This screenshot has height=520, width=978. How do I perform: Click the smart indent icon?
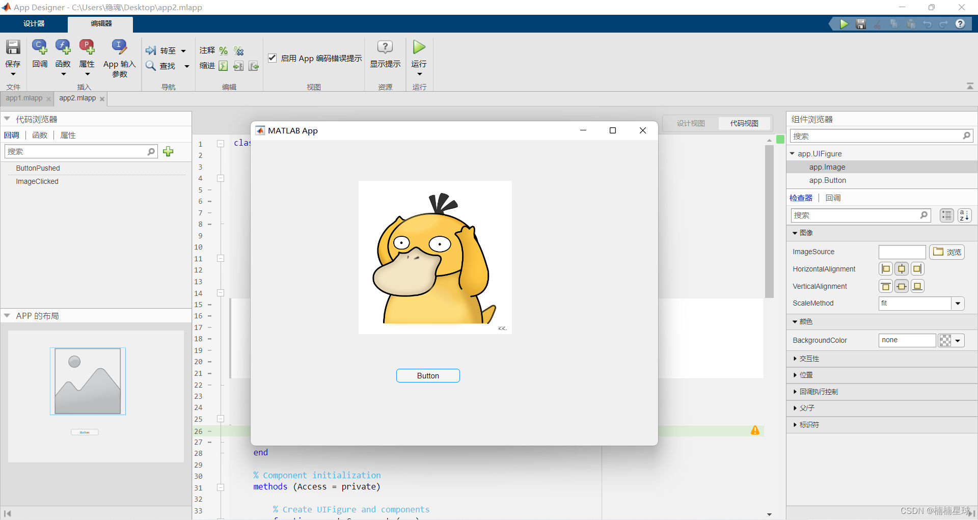pyautogui.click(x=223, y=66)
